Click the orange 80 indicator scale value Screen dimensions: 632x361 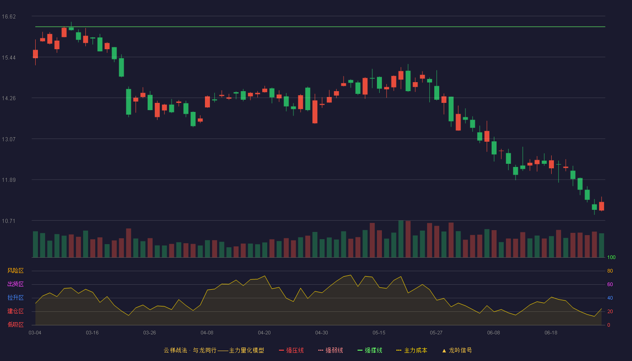(x=610, y=271)
